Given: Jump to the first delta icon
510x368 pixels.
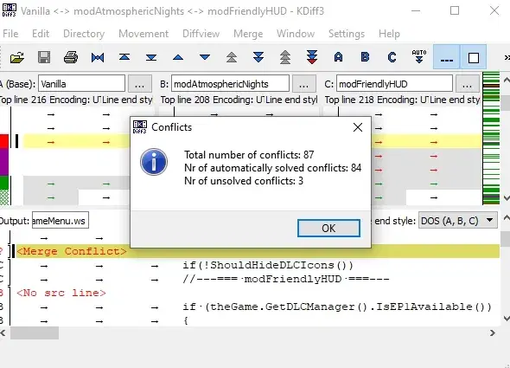Looking at the screenshot, I should tap(124, 57).
